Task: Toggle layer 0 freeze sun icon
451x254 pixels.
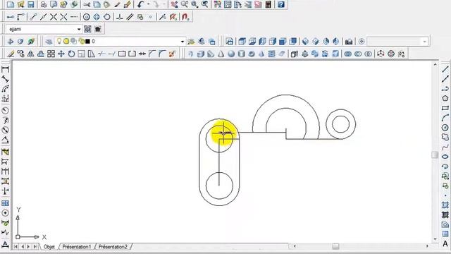Action: click(x=66, y=41)
